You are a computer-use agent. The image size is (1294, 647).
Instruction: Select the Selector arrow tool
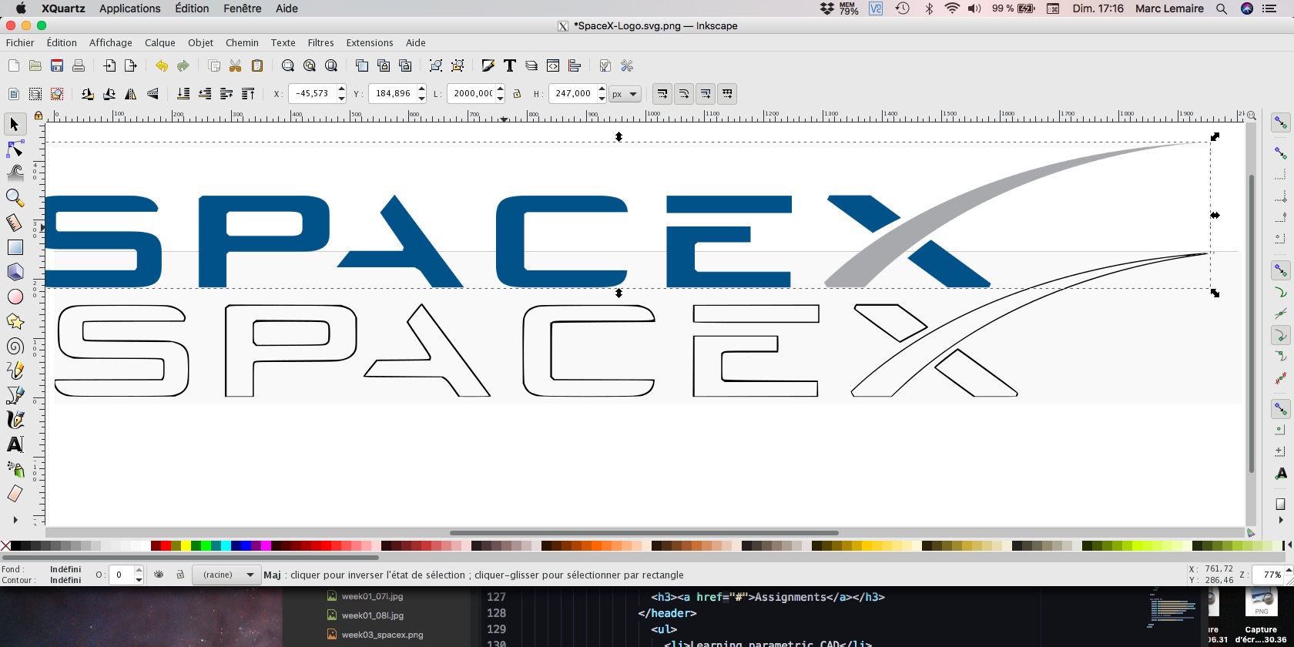click(15, 124)
